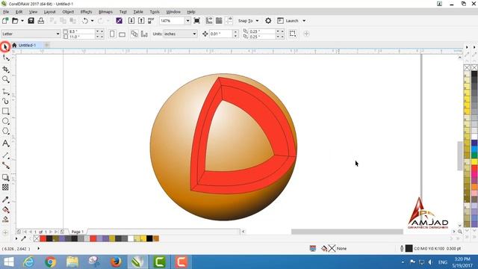The height and width of the screenshot is (269, 478).
Task: Select the Rectangle tool
Action: 5,111
